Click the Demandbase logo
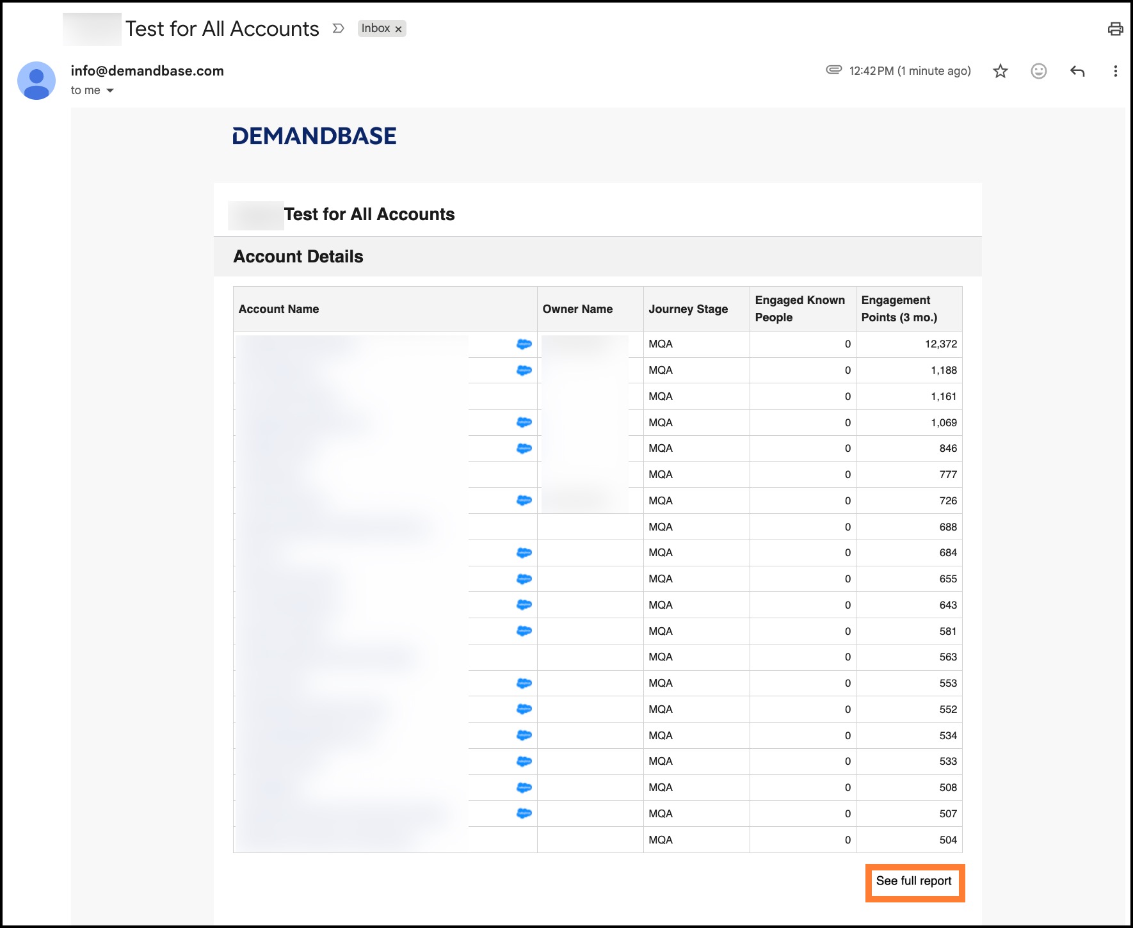 (314, 136)
